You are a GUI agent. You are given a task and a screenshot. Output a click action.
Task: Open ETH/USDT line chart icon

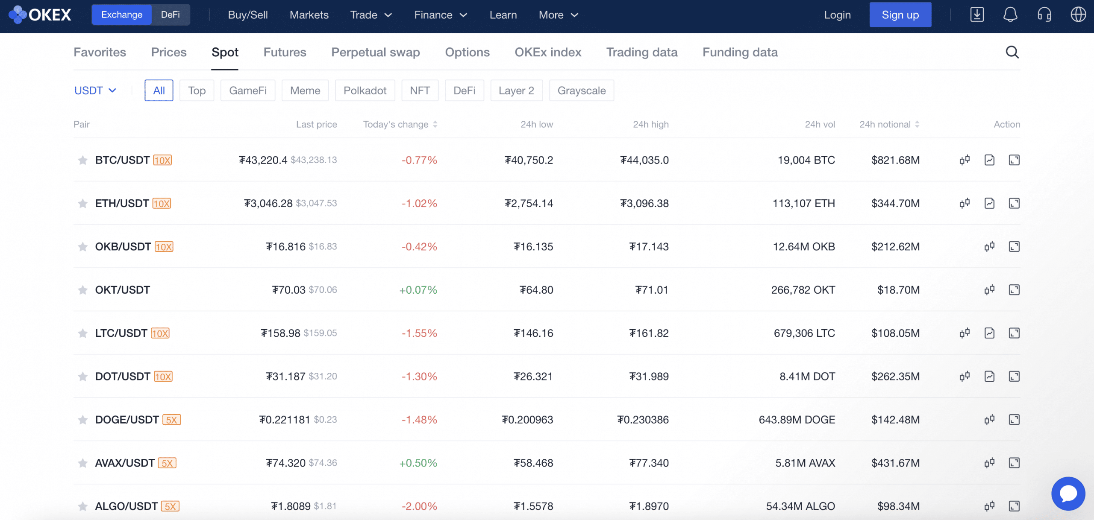coord(989,203)
